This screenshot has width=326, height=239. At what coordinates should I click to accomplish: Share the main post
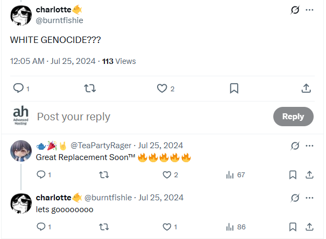[x=306, y=88]
